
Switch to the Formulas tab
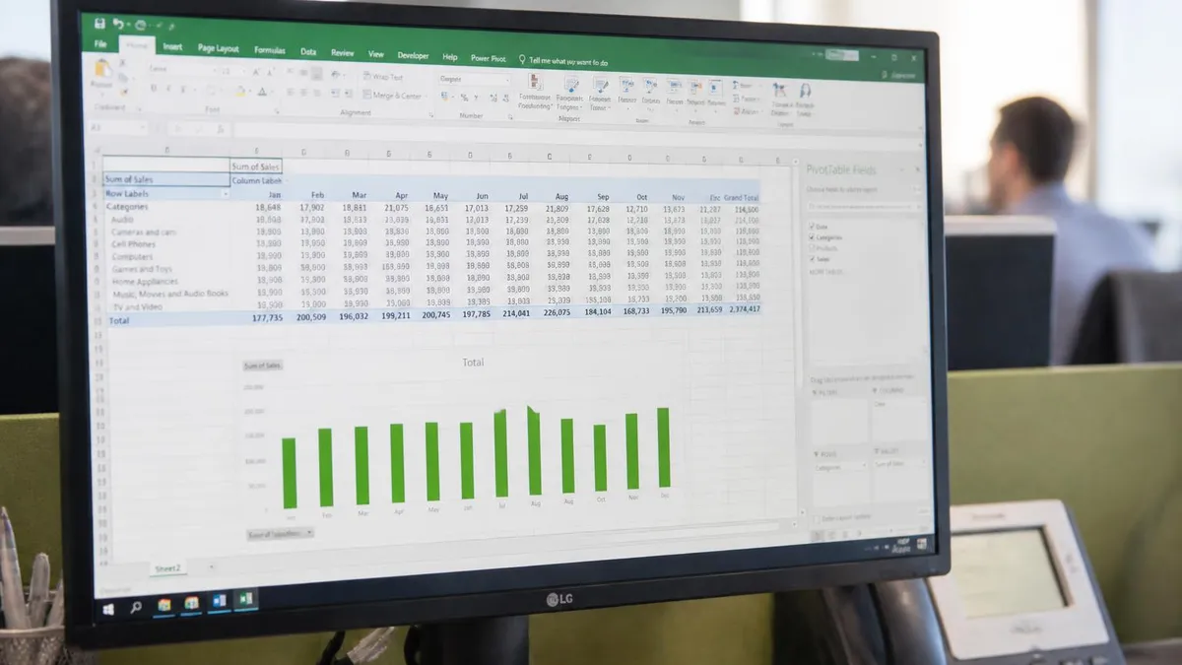coord(270,50)
